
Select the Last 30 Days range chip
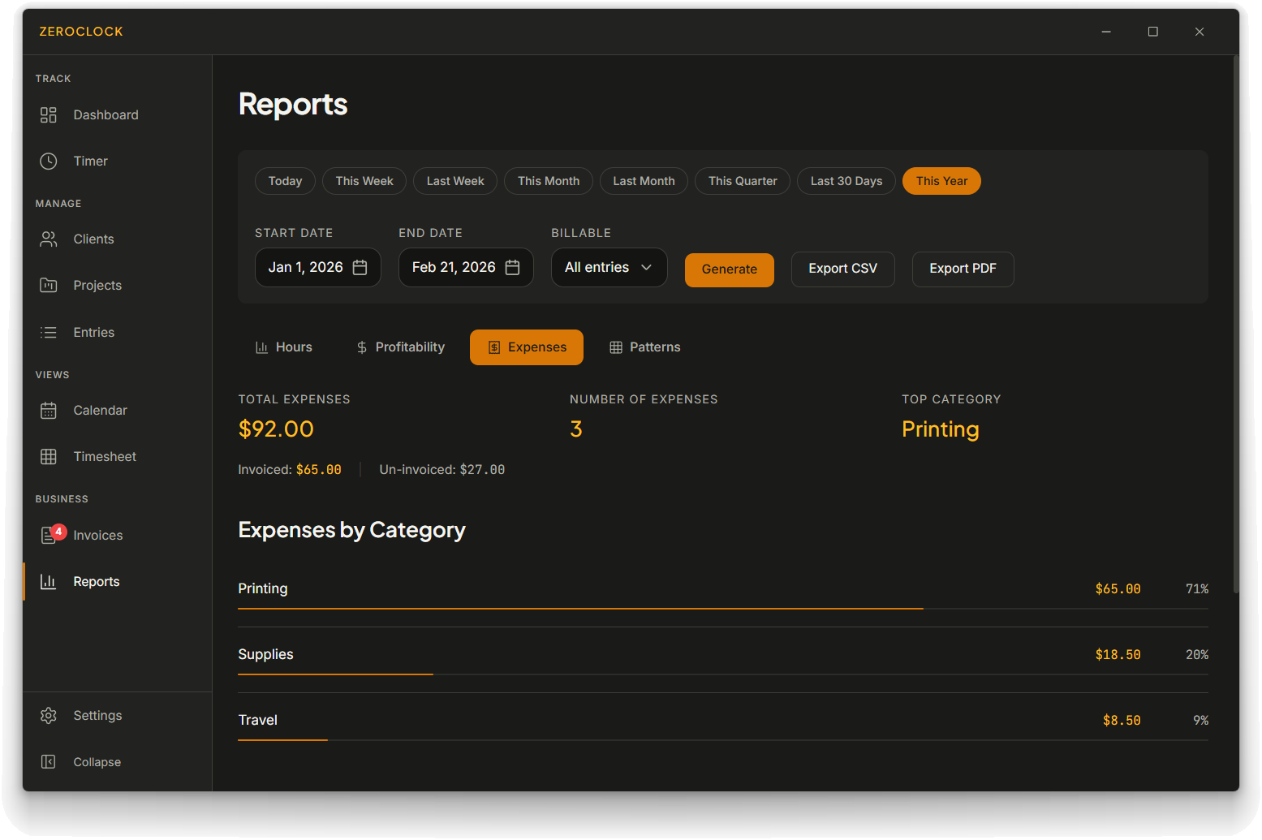tap(846, 181)
